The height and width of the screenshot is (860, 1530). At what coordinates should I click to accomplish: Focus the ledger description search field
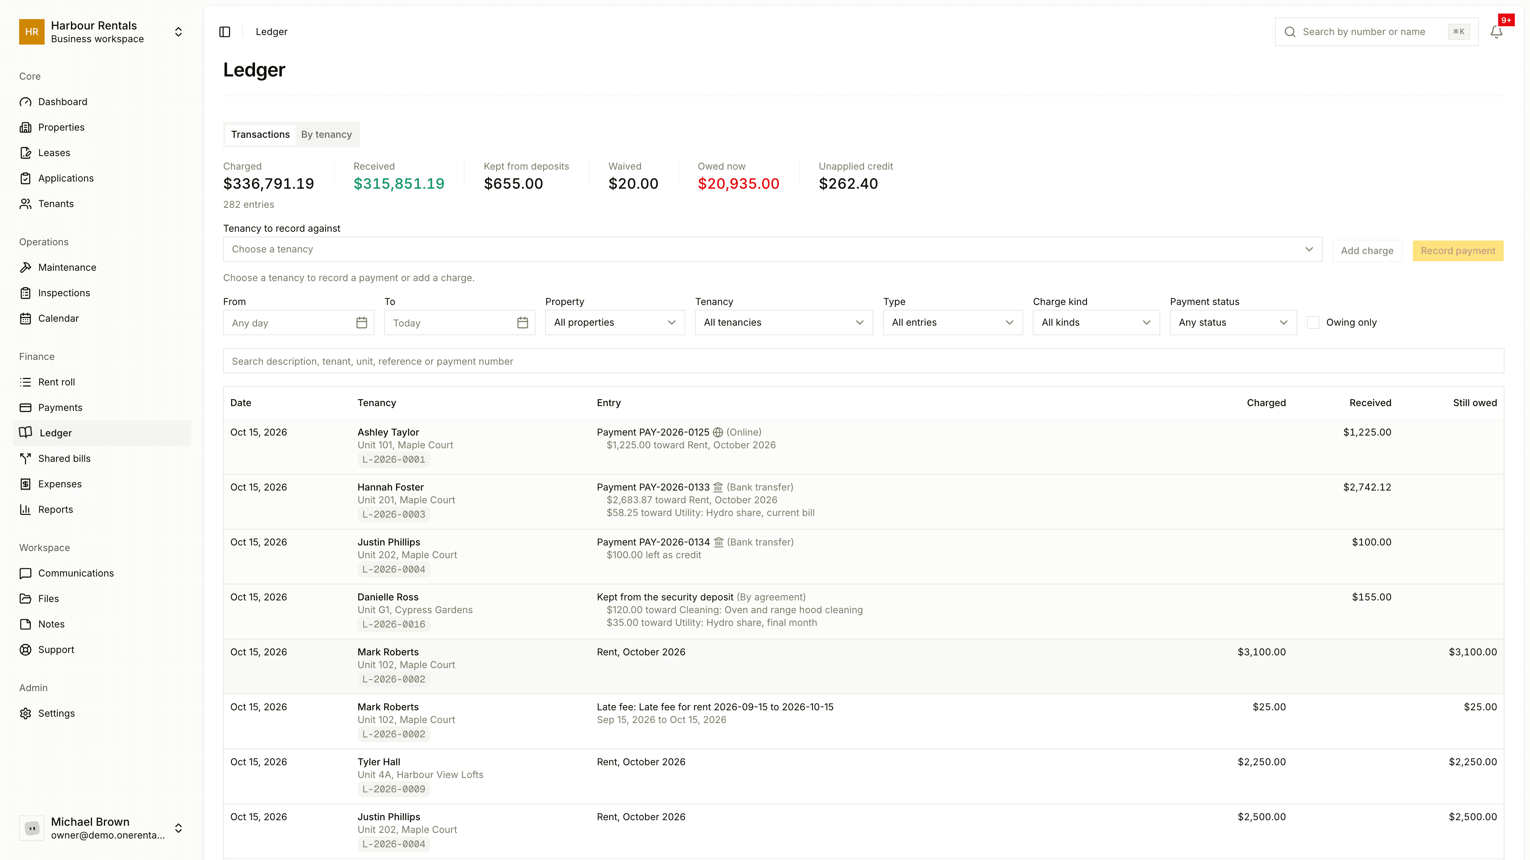pyautogui.click(x=863, y=361)
